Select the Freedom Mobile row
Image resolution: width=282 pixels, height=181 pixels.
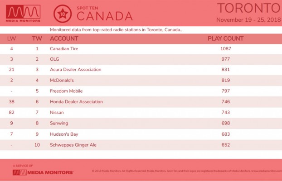tap(141, 91)
